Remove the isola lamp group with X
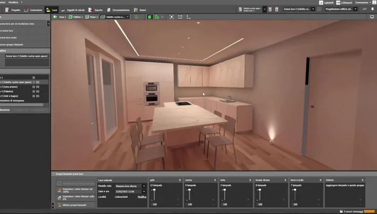The height and width of the screenshot is (214, 377). [x=250, y=180]
